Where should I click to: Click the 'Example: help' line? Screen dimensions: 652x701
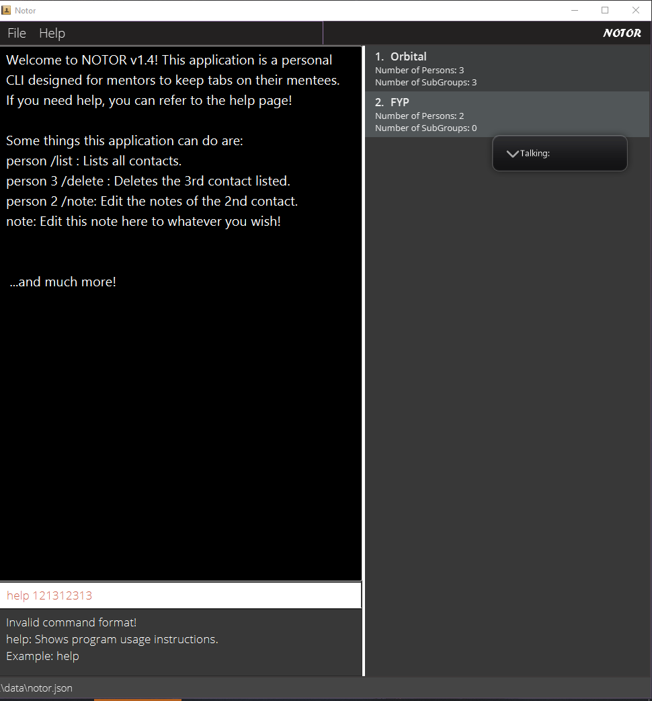42,656
